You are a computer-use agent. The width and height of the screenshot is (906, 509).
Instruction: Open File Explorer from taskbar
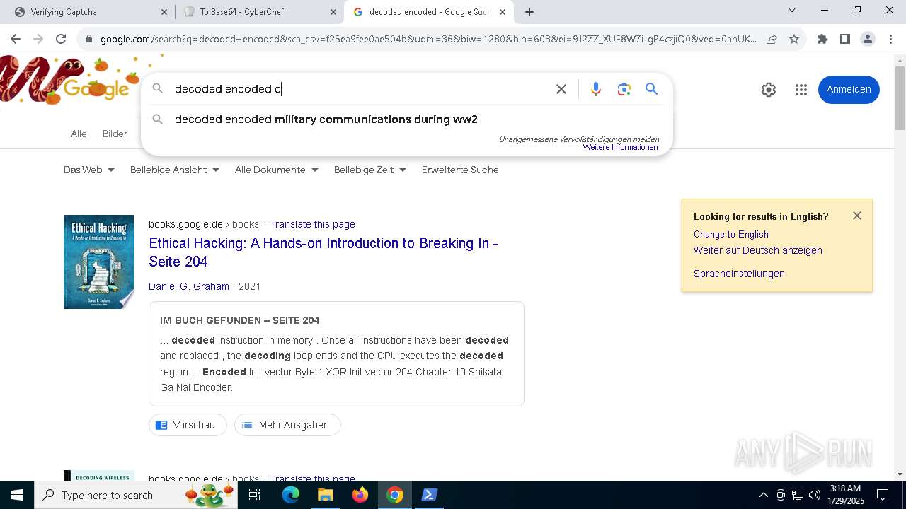[325, 495]
